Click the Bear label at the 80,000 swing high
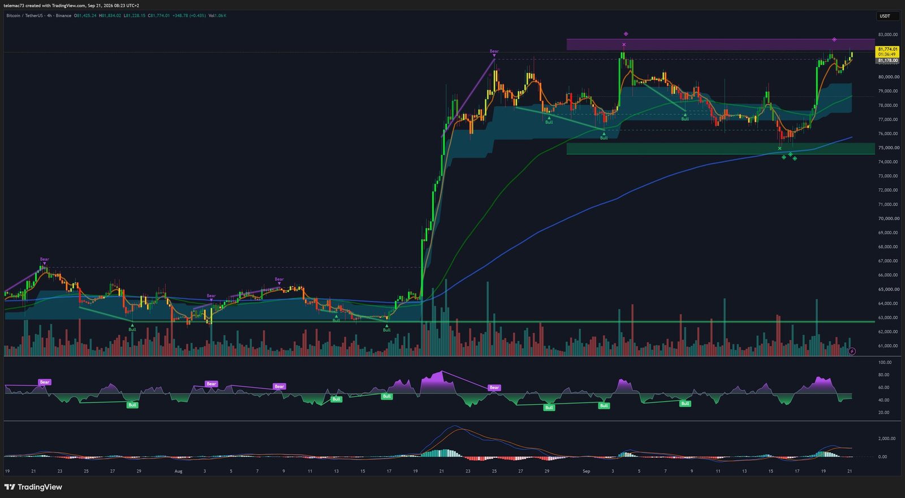This screenshot has height=498, width=905. click(494, 51)
